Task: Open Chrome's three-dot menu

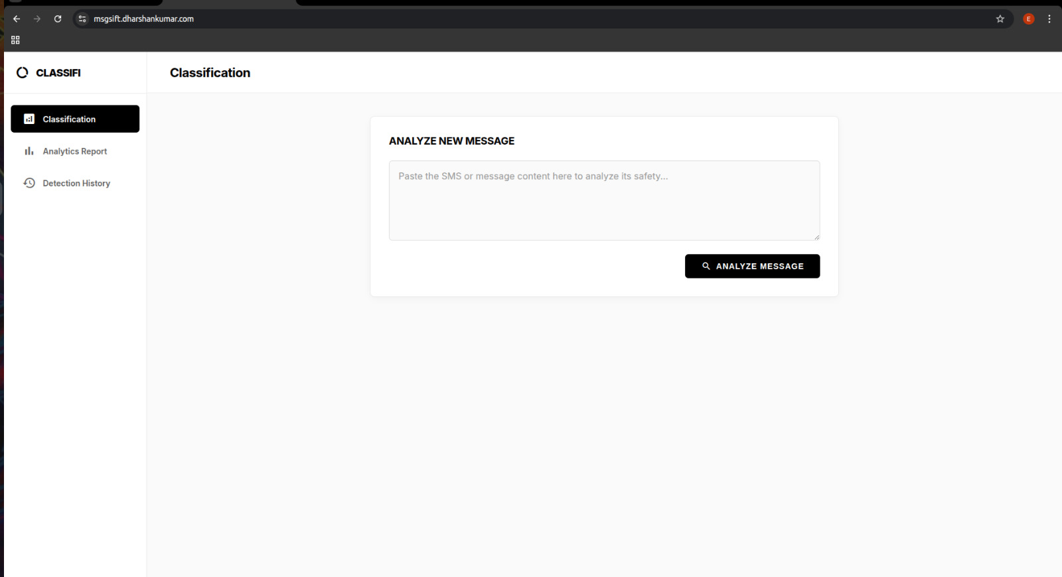Action: tap(1049, 19)
